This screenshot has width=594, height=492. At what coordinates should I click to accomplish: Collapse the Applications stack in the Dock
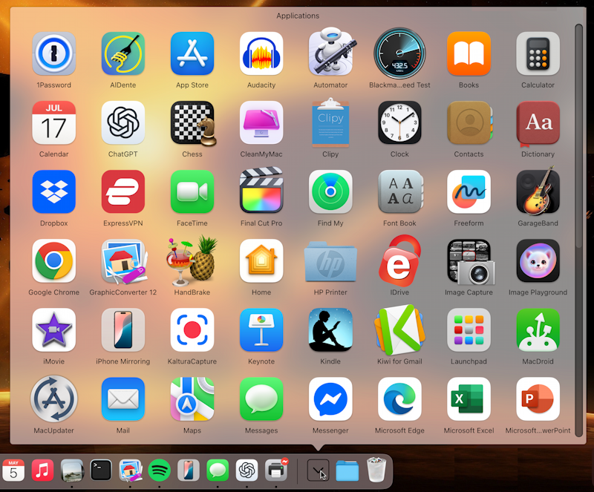(x=318, y=470)
